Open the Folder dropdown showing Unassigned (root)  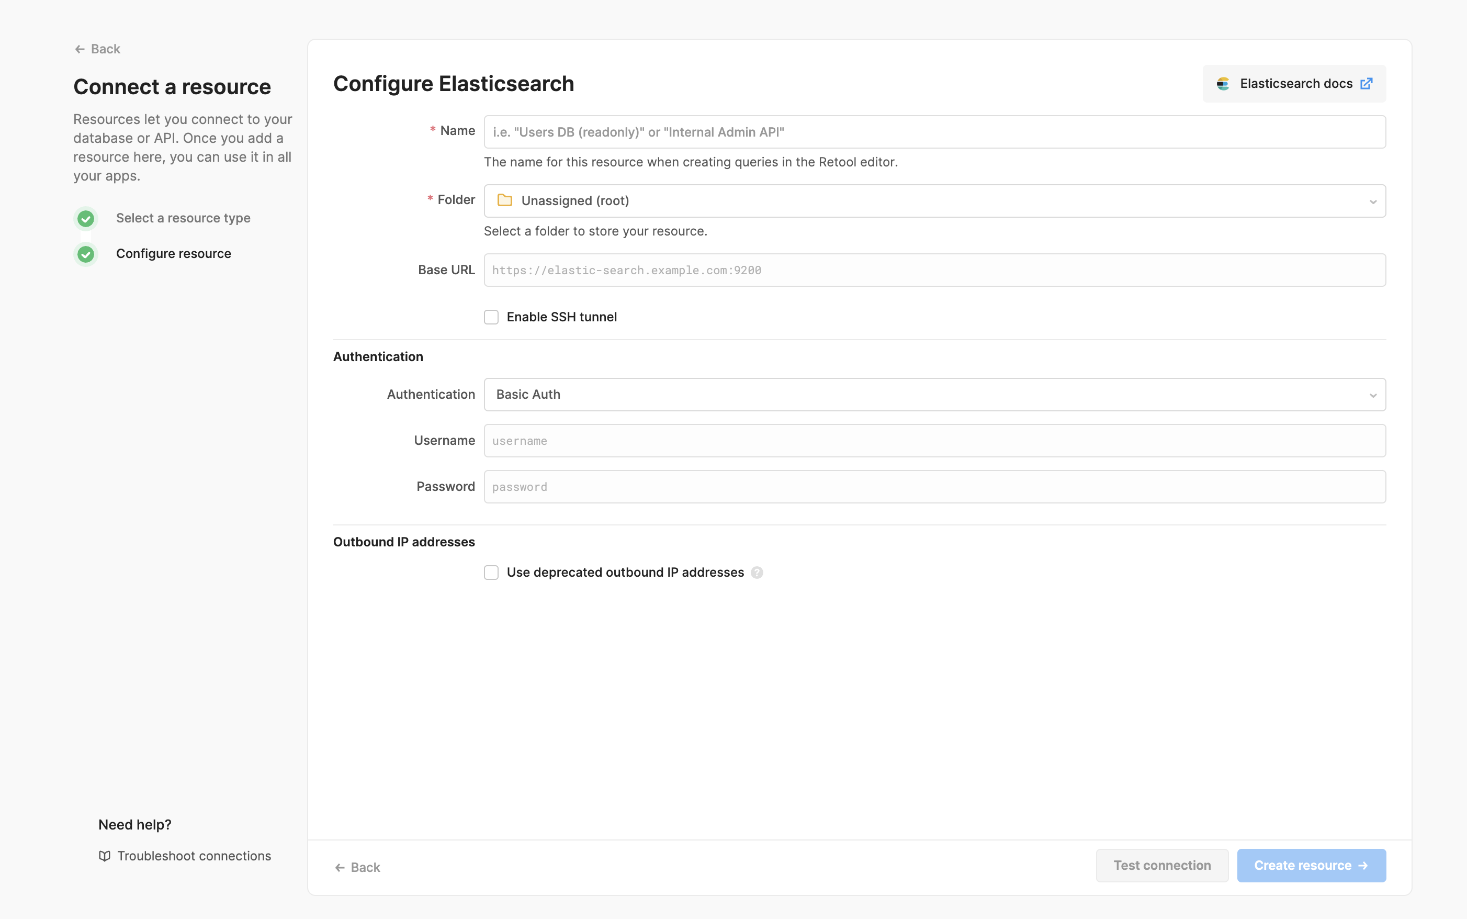tap(934, 200)
